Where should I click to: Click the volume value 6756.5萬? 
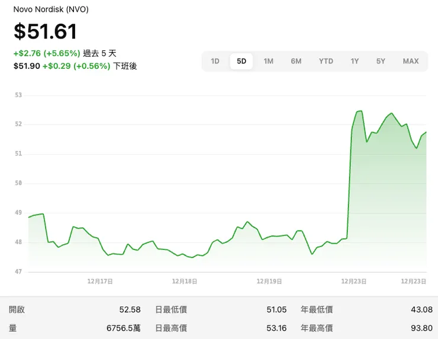(124, 328)
